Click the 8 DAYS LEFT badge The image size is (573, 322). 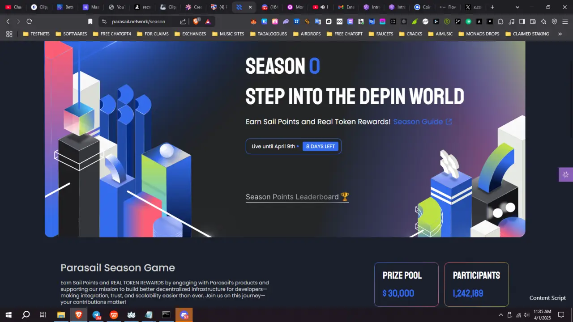coord(321,146)
